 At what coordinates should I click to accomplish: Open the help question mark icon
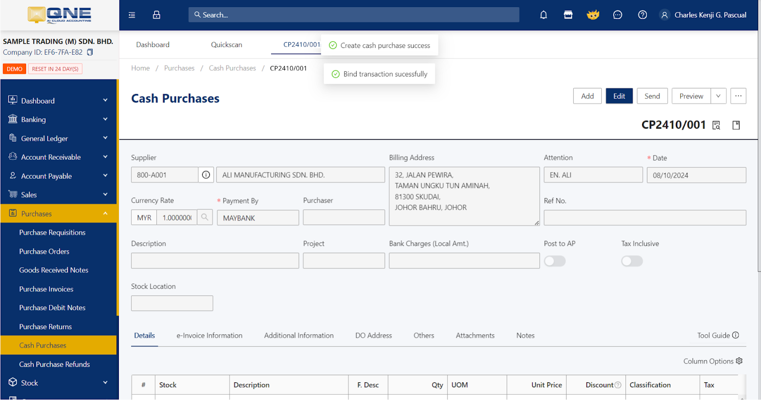point(643,15)
